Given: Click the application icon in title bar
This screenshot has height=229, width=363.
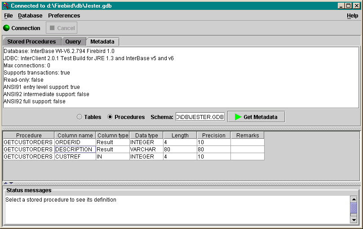Looking at the screenshot, I should click(x=5, y=6).
